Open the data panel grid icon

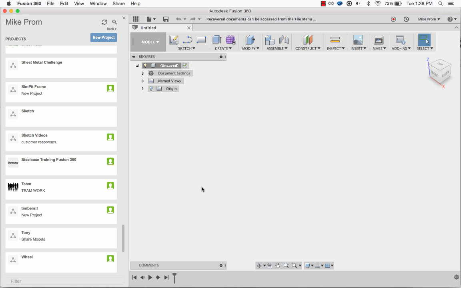pyautogui.click(x=136, y=19)
